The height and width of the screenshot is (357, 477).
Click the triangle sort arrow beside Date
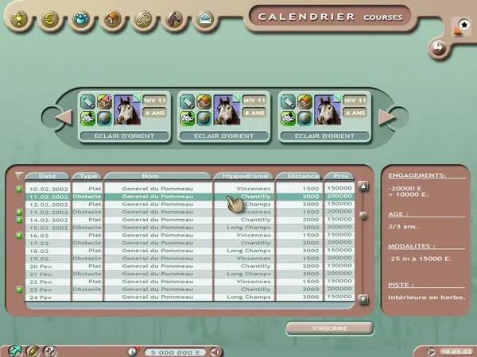click(x=19, y=175)
